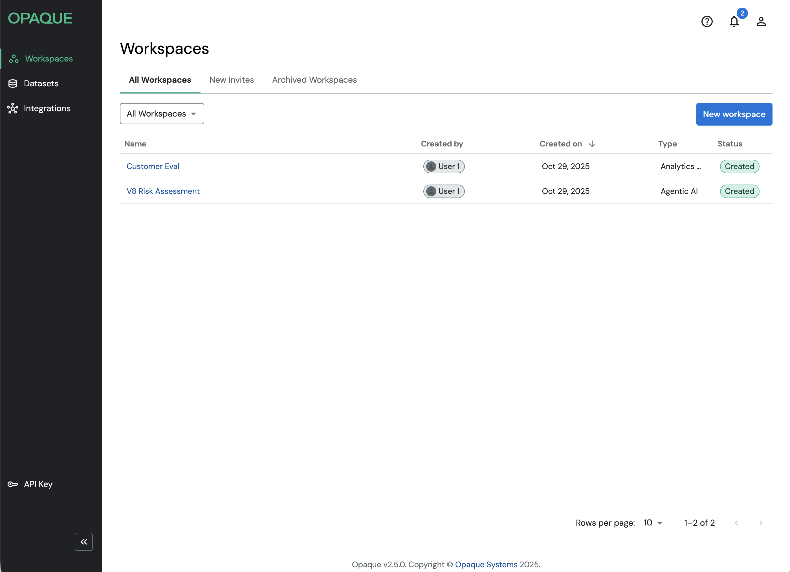Click the Workspaces sidebar icon

14,59
